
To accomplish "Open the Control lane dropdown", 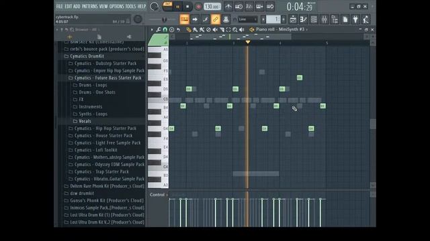I will click(159, 195).
